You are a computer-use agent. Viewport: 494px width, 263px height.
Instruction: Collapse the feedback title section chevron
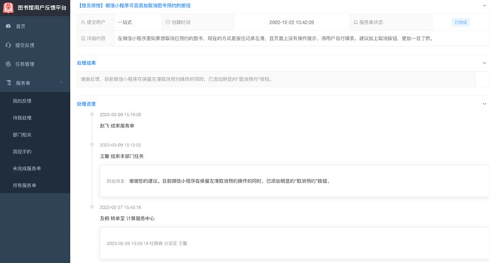coord(484,5)
